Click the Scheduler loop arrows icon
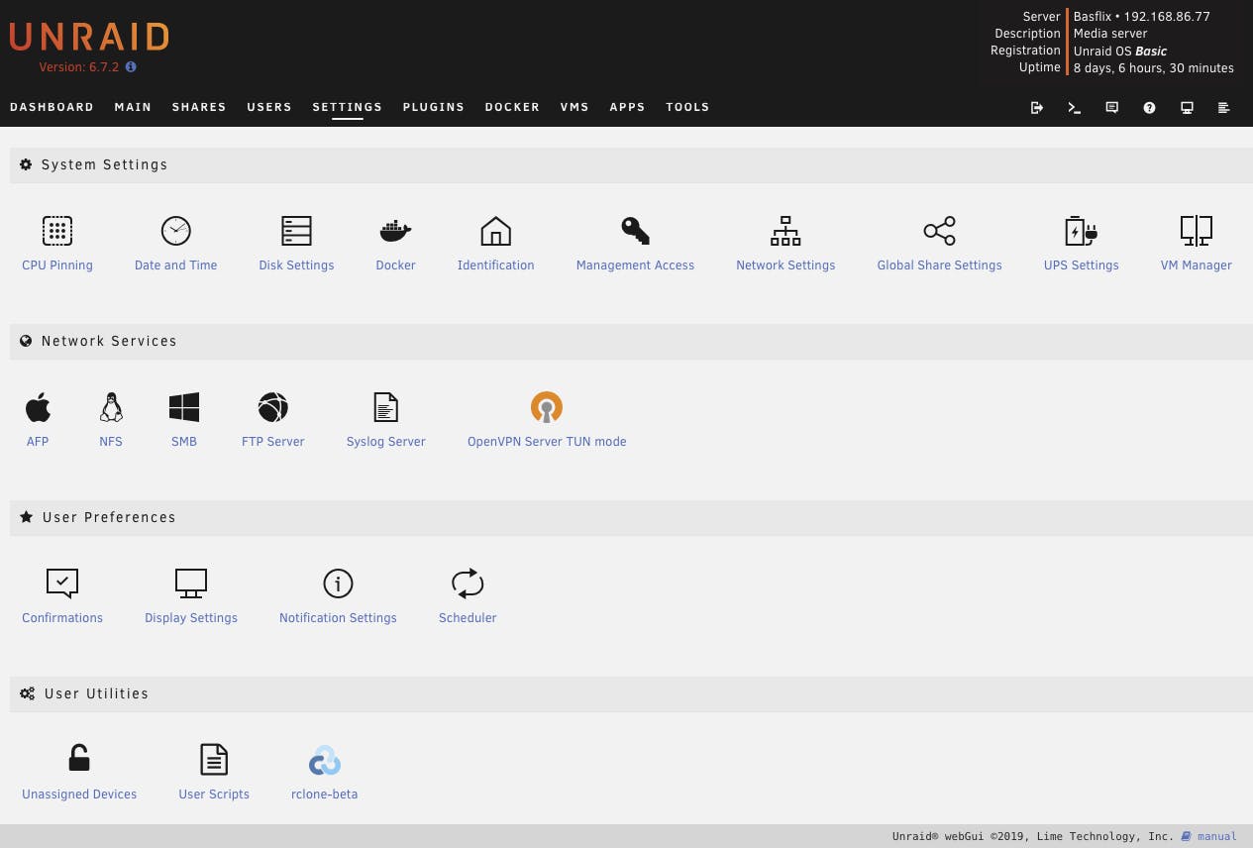1253x848 pixels. tap(468, 583)
